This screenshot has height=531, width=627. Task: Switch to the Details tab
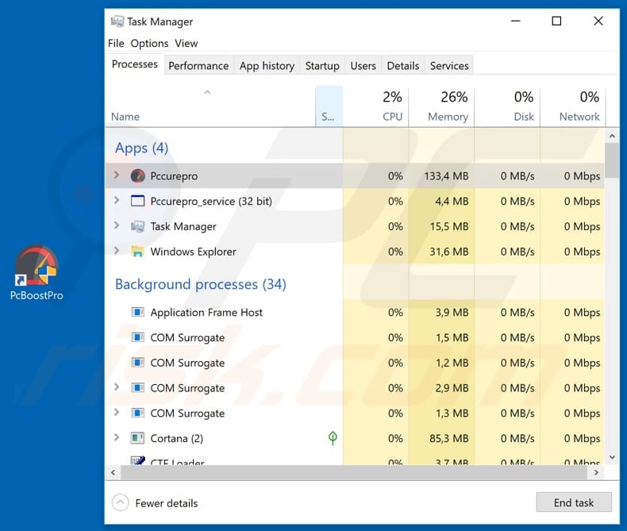pyautogui.click(x=402, y=66)
